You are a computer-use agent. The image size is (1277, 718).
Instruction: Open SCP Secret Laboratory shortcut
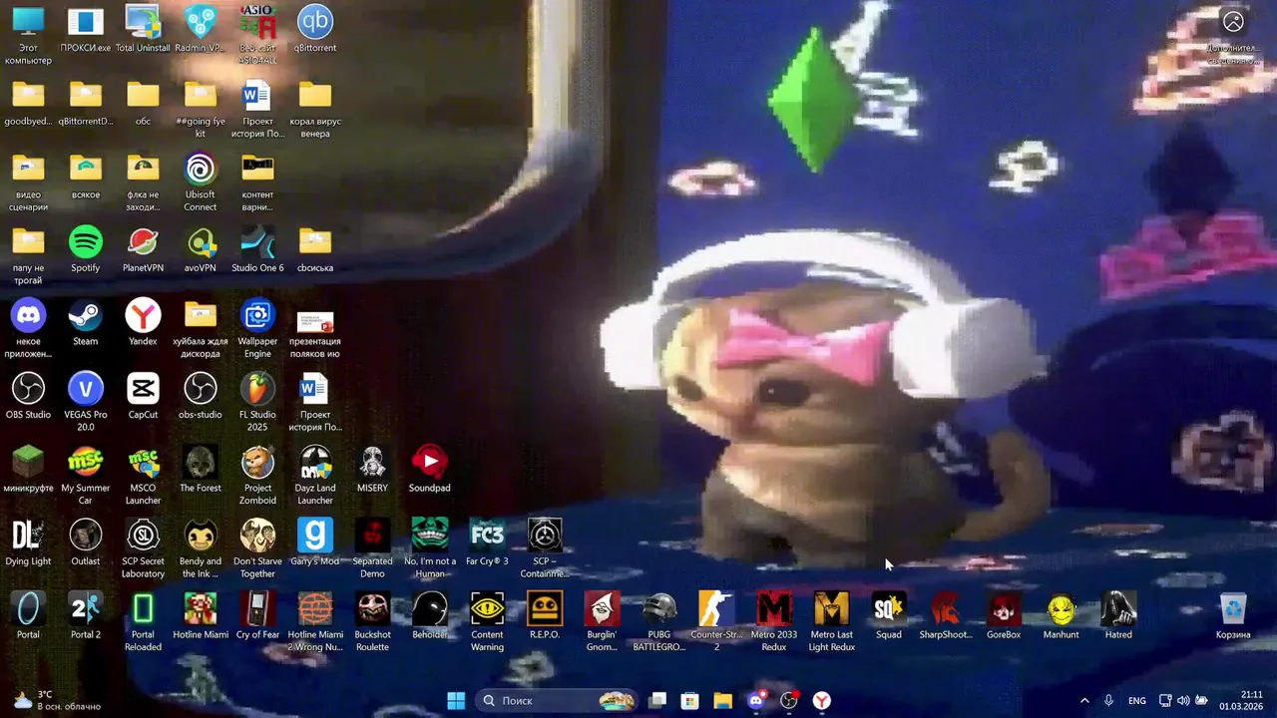click(x=143, y=549)
